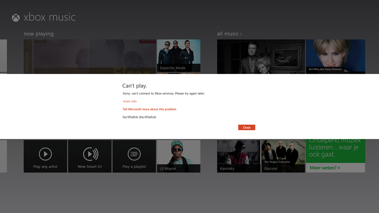Viewport: 379px width, 213px height.
Task: Expand the all music section chevron
Action: pyautogui.click(x=241, y=34)
